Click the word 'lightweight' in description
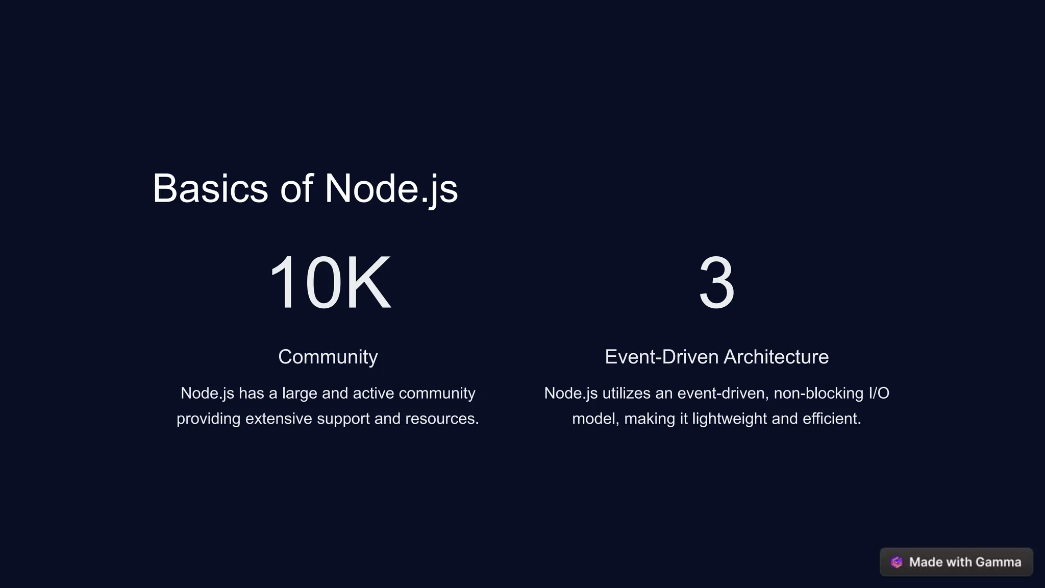 (729, 419)
